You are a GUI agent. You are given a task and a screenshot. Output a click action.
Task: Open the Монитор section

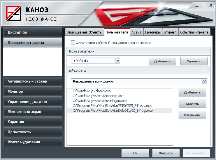click(x=33, y=91)
